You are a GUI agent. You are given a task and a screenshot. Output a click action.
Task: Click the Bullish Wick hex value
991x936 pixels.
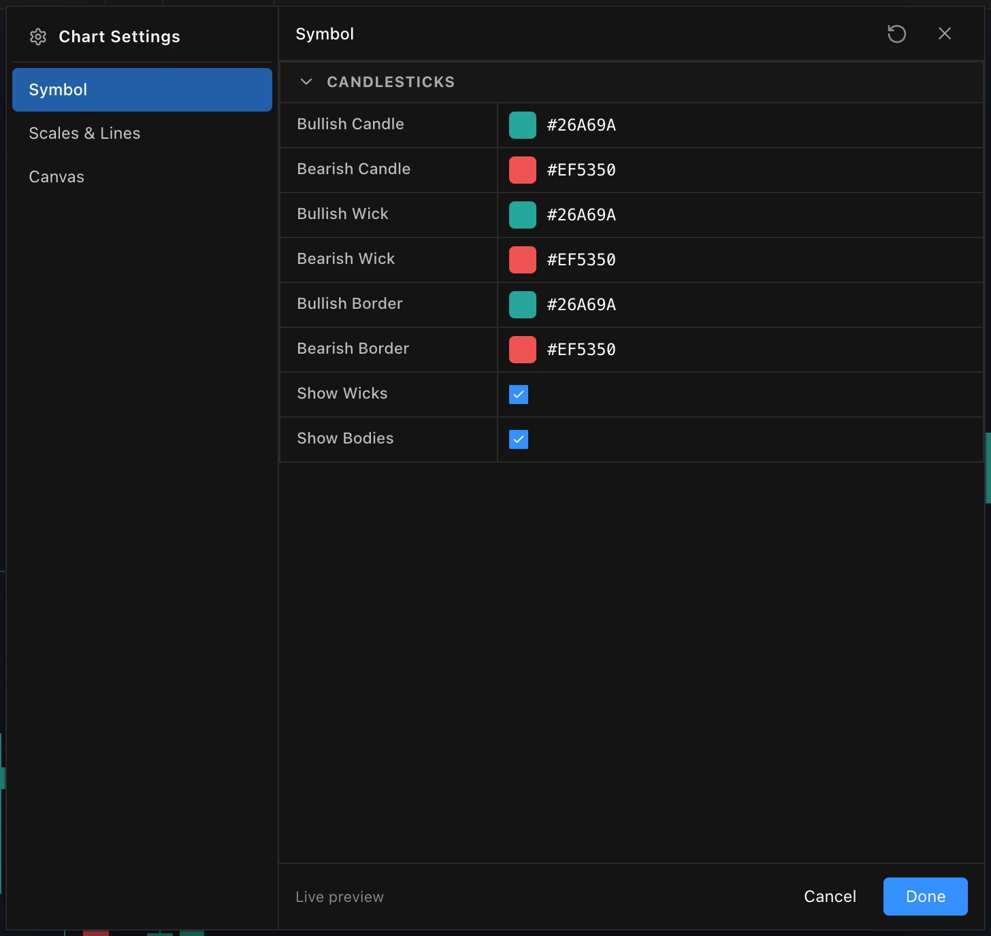[581, 215]
